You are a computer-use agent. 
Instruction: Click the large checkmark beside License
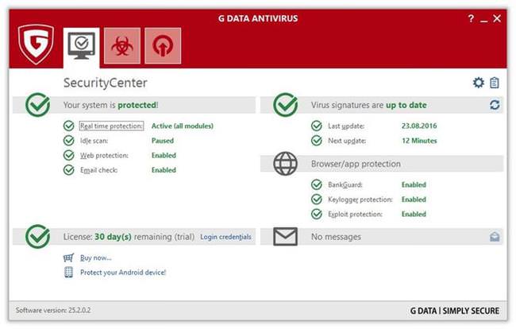point(38,237)
